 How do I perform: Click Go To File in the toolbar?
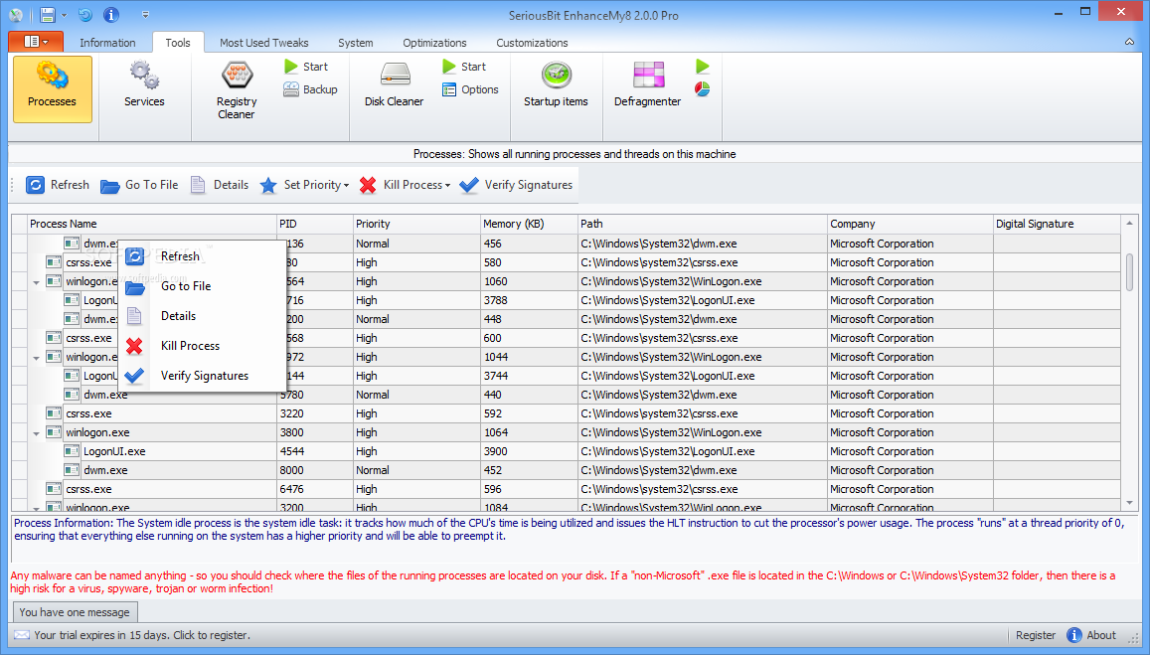139,185
